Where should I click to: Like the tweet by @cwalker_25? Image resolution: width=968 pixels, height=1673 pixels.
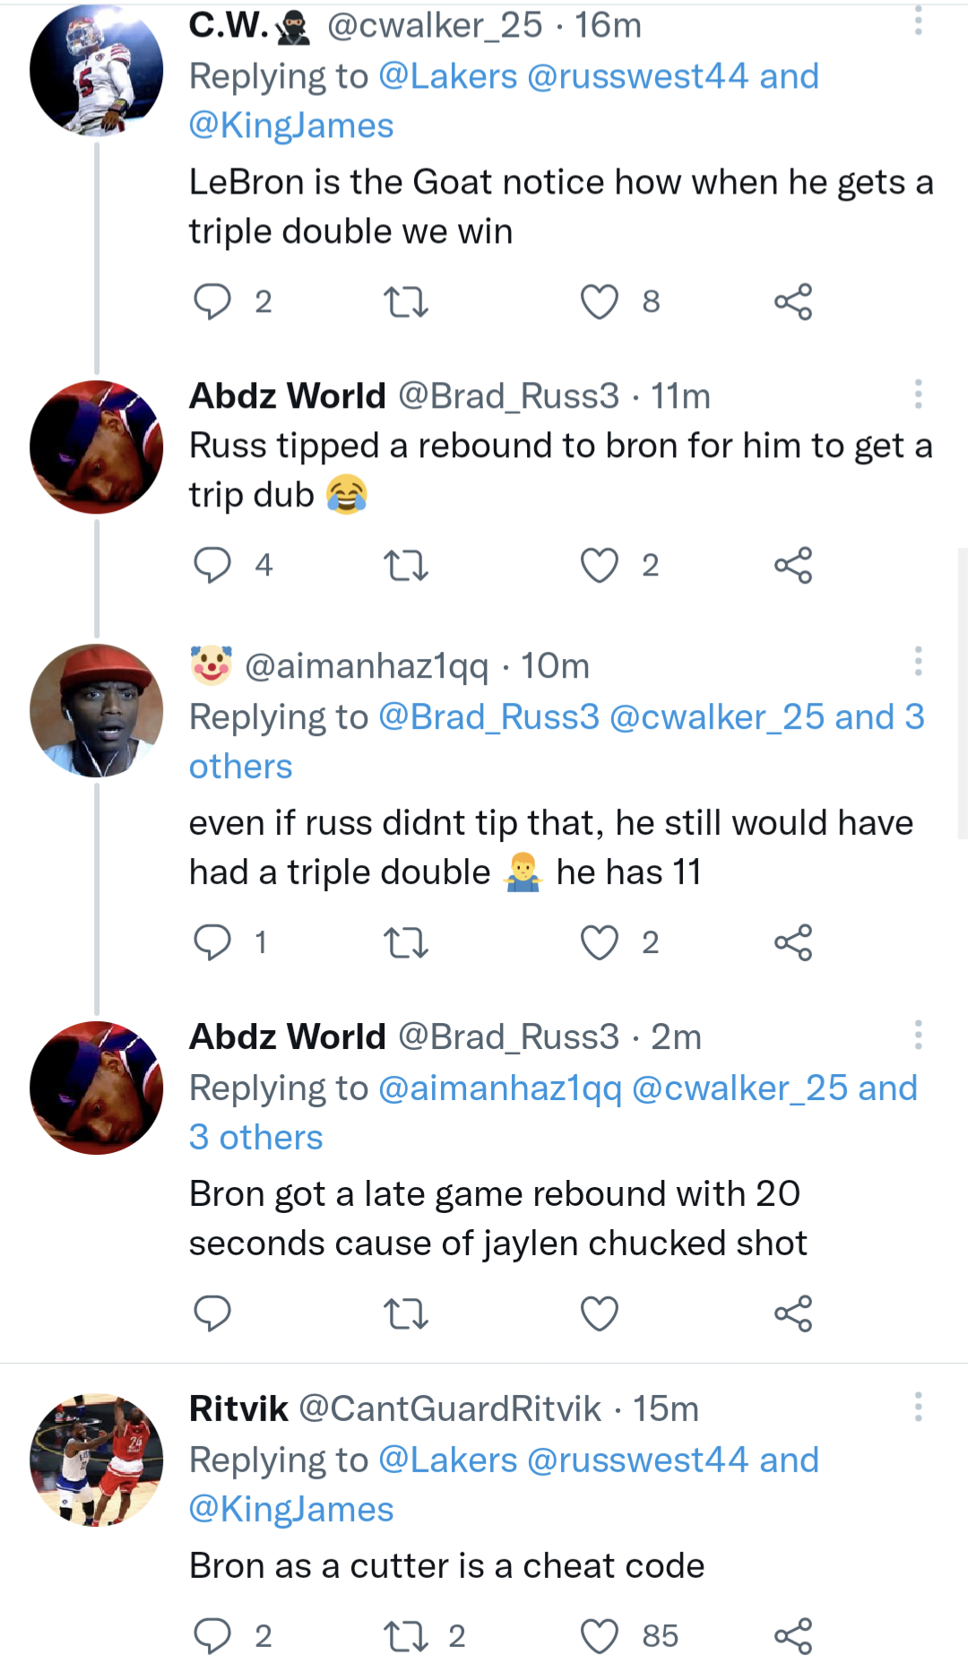600,301
